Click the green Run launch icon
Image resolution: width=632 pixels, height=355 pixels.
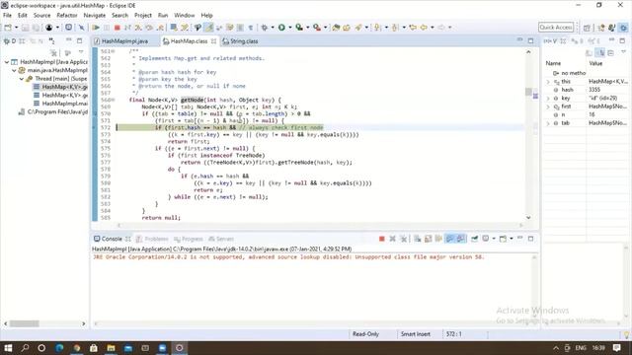(x=281, y=28)
